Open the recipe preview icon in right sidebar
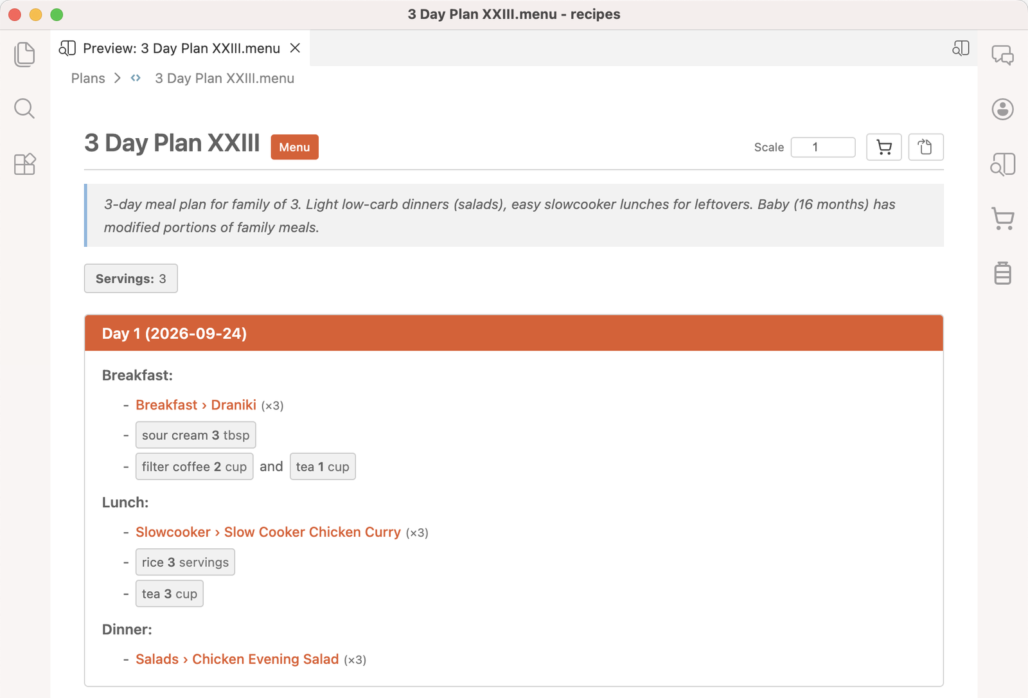Screen dimensions: 1028x698 tap(1002, 164)
